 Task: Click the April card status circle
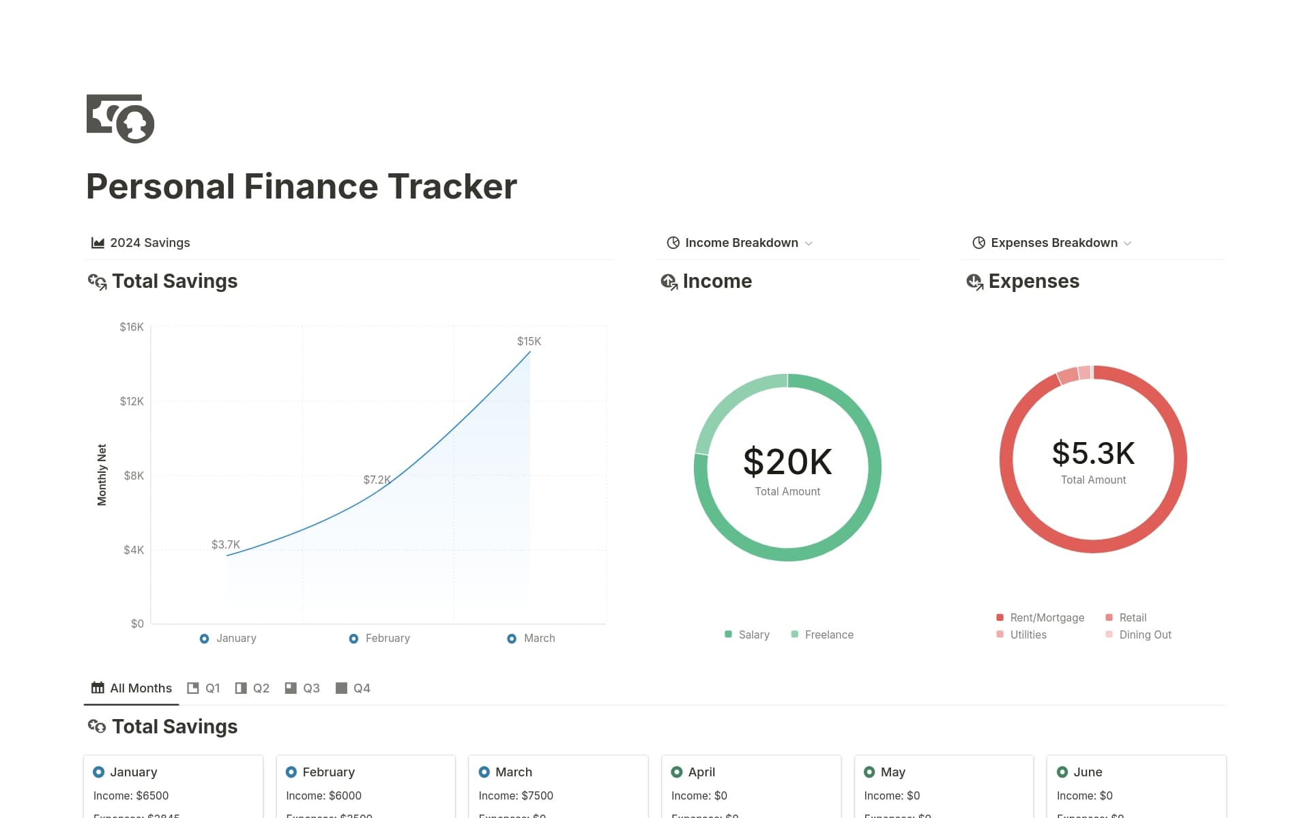[x=676, y=772]
